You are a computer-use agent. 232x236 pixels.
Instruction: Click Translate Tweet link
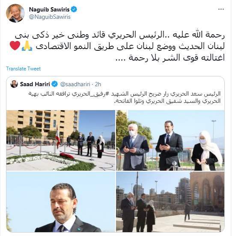pyautogui.click(x=24, y=69)
